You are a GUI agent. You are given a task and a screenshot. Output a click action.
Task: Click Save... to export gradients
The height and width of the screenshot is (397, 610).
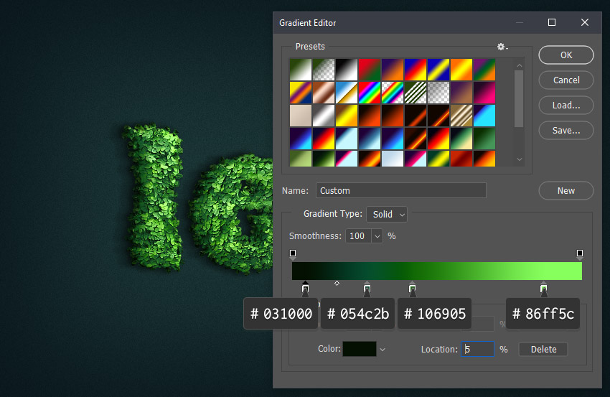pos(566,131)
